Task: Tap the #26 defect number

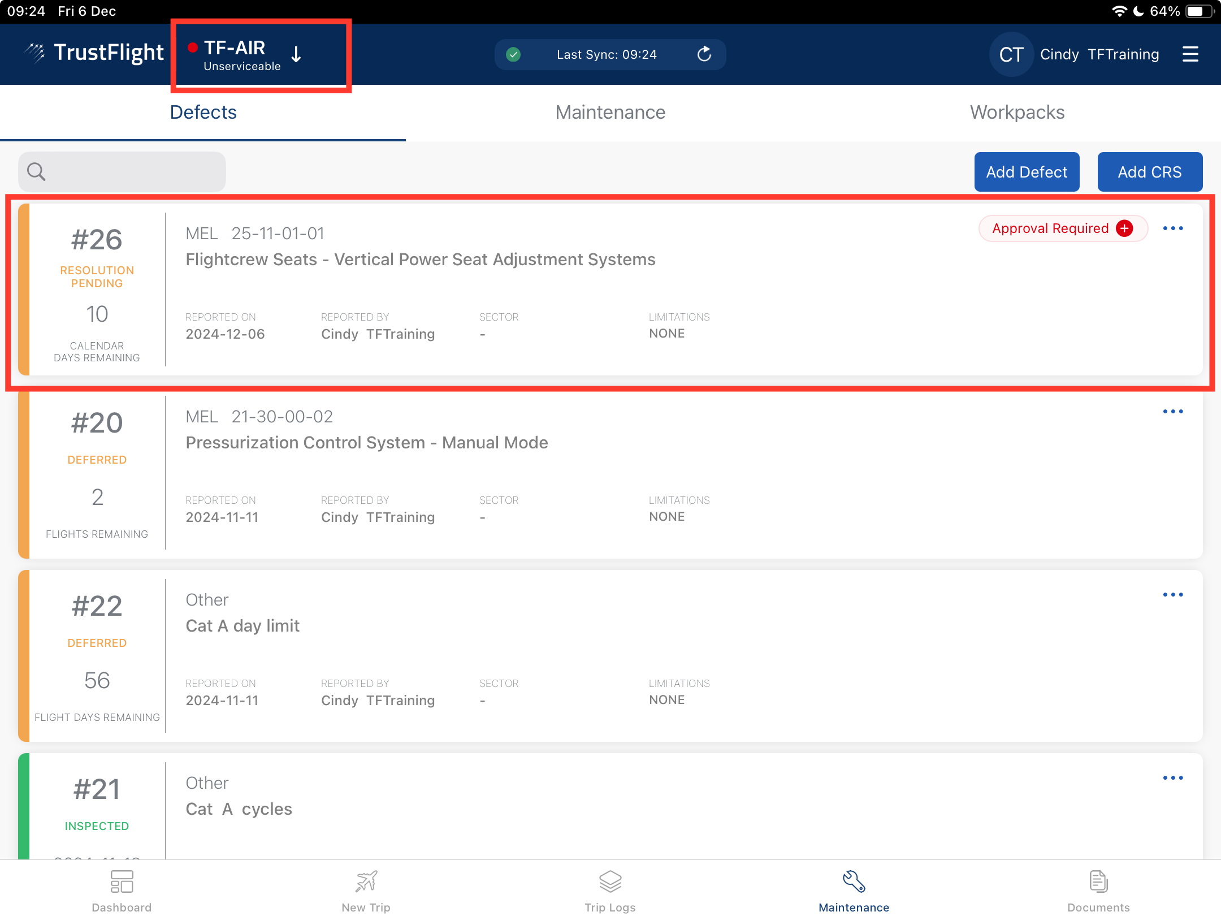Action: pyautogui.click(x=97, y=240)
